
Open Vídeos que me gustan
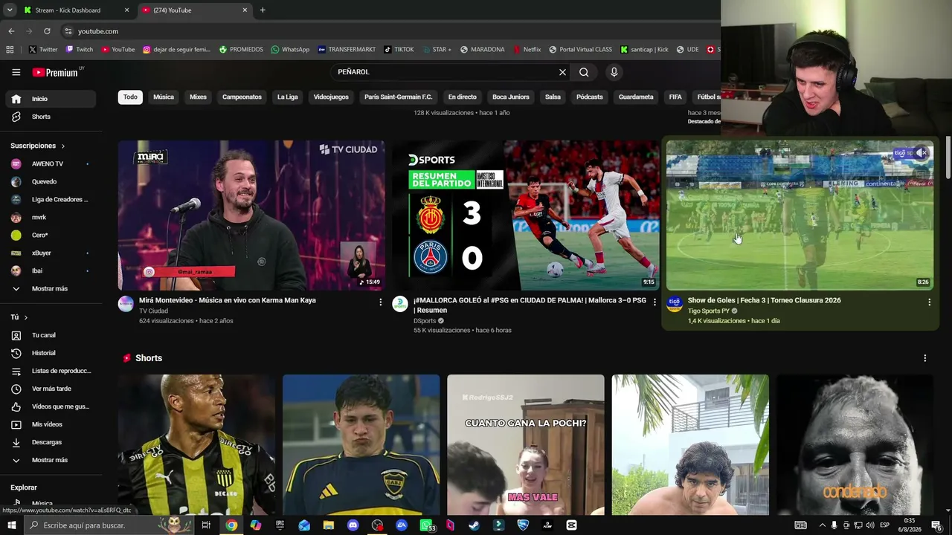coord(51,406)
